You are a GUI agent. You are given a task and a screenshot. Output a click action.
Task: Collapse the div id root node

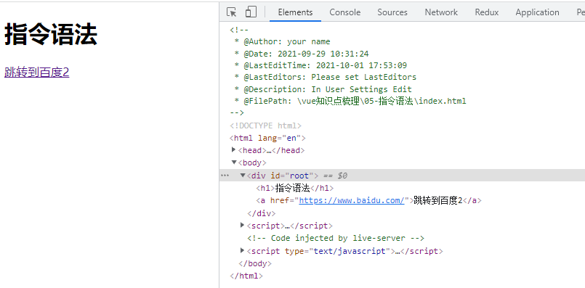point(243,175)
